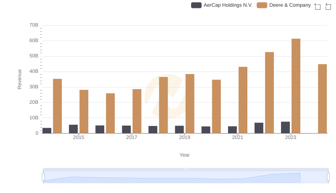The height and width of the screenshot is (193, 336).
Task: Click the AerCap Holdings N.V. legend label
Action: point(228,5)
